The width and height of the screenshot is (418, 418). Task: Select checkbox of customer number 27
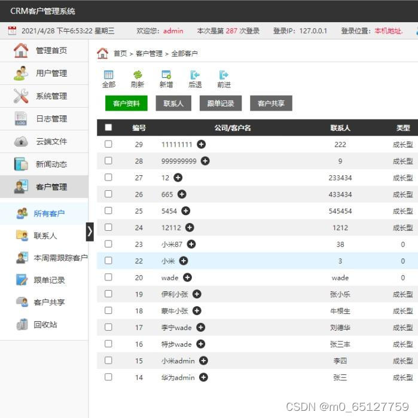[x=108, y=178]
